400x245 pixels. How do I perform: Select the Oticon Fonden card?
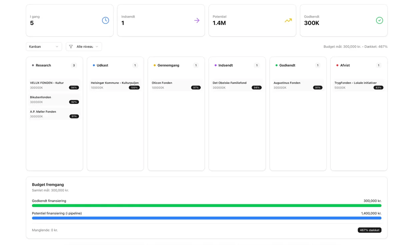pyautogui.click(x=176, y=85)
